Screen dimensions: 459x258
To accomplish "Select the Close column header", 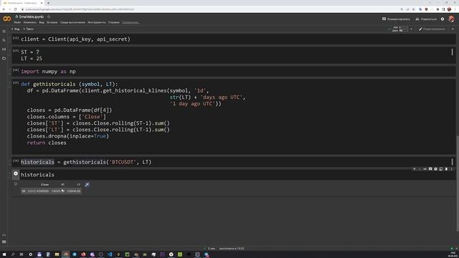I will click(x=44, y=185).
